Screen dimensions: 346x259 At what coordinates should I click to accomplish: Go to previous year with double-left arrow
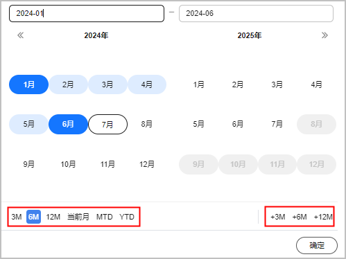tap(21, 35)
